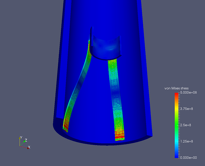Click the 3.75e+8 legend tick label
This screenshot has height=166, width=205.
(187, 109)
